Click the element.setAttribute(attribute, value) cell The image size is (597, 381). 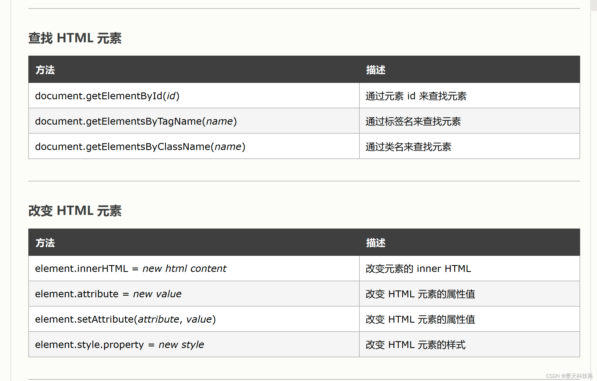[x=194, y=319]
